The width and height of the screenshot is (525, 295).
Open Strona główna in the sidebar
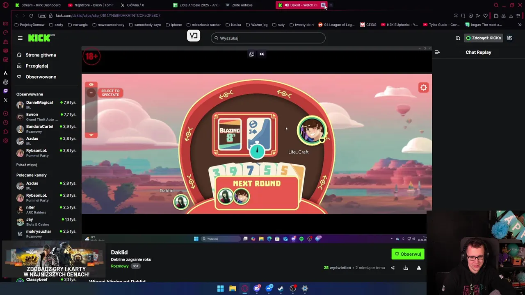(41, 55)
